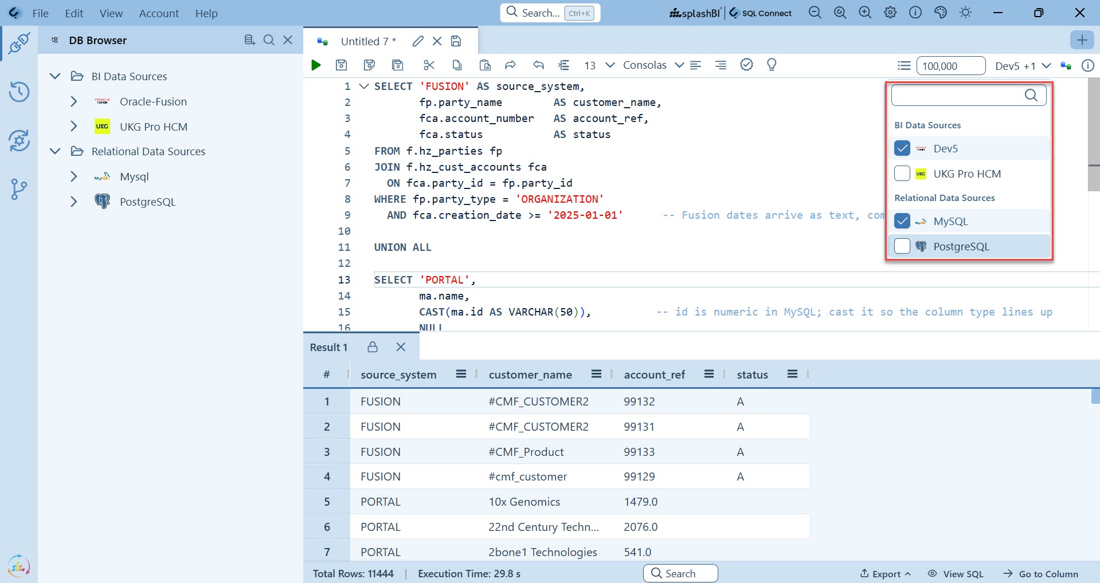Click the zoom out magnifier in title bar
Image resolution: width=1100 pixels, height=583 pixels.
[815, 13]
